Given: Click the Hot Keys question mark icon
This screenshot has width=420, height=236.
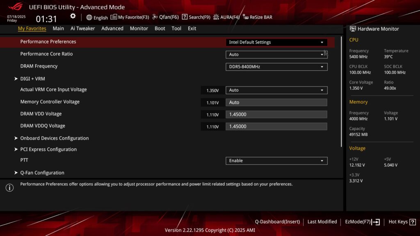Looking at the screenshot, I should [413, 222].
